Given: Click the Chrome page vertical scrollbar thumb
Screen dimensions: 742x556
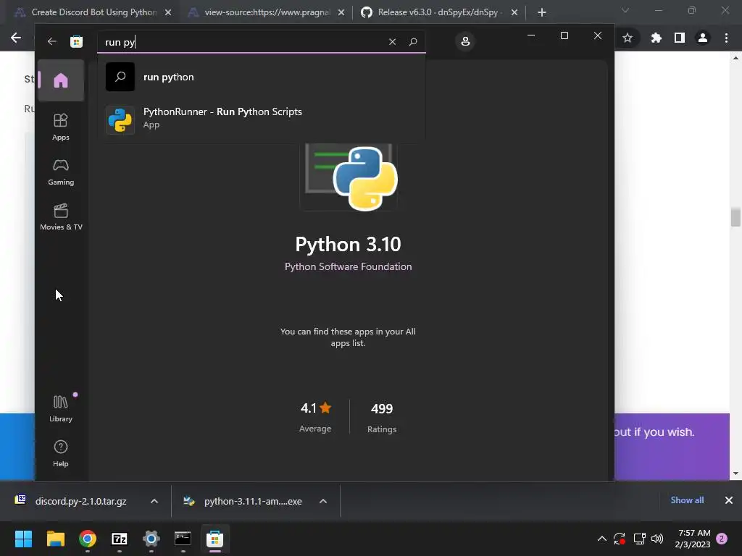Looking at the screenshot, I should click(x=735, y=217).
